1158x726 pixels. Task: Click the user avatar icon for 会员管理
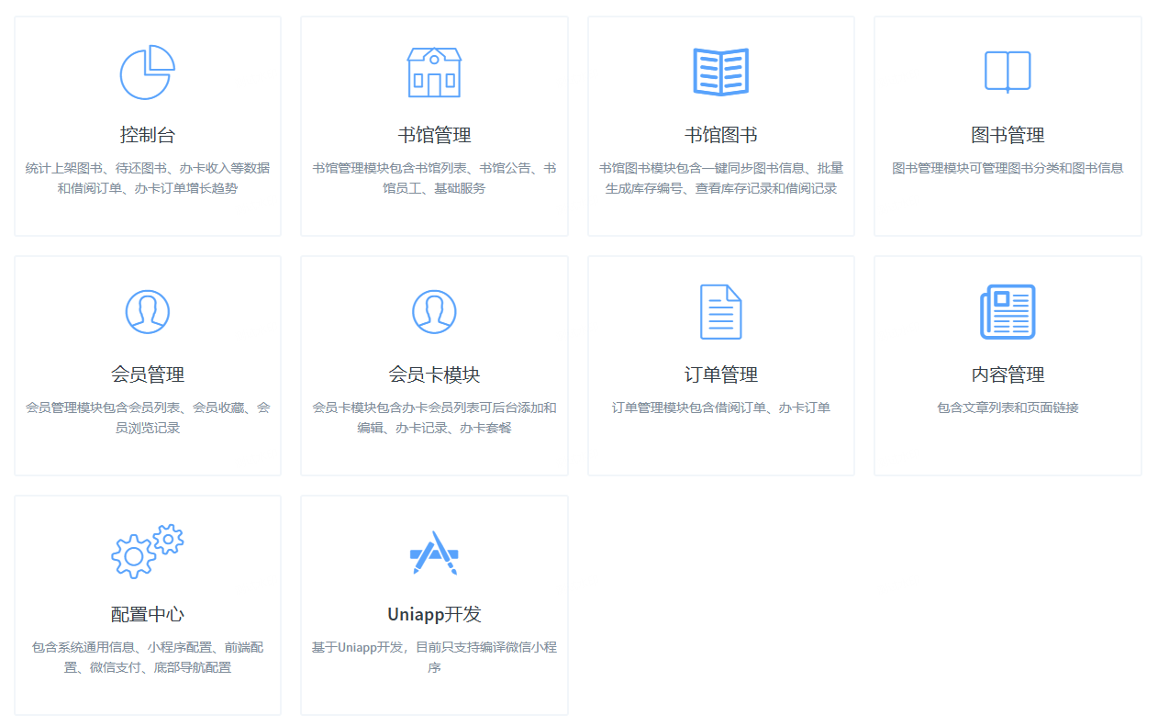click(x=146, y=311)
